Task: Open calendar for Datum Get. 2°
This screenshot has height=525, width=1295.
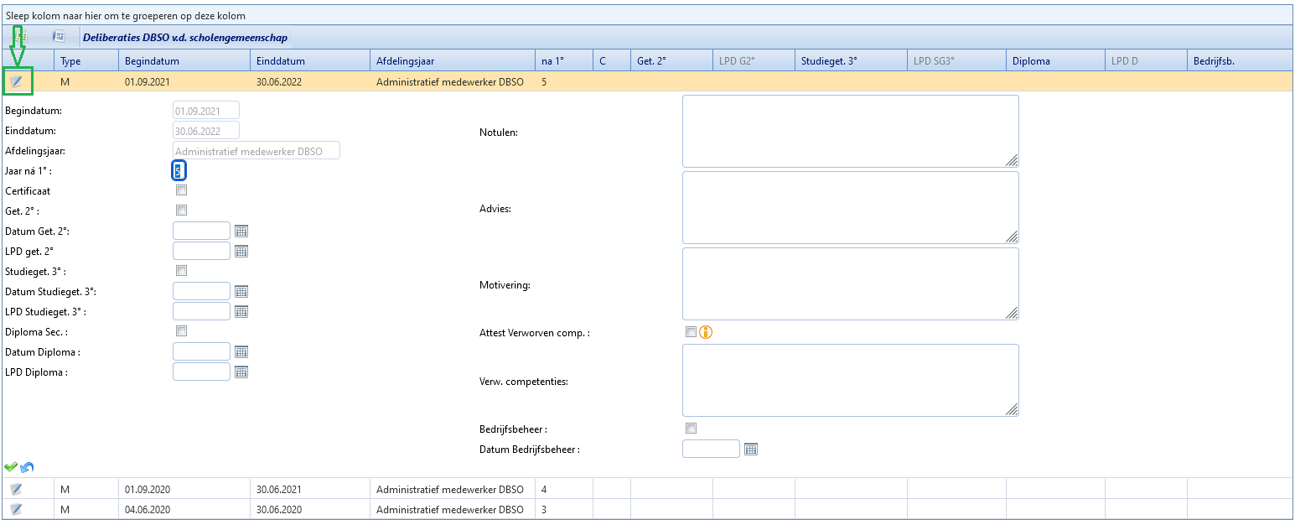Action: point(241,231)
